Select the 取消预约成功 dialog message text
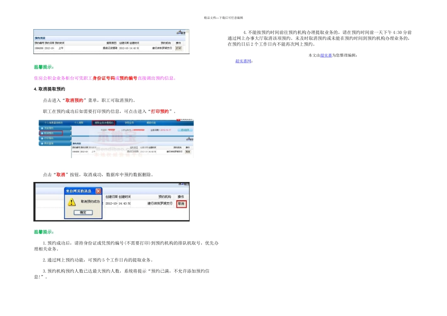The image size is (447, 316). pyautogui.click(x=90, y=201)
